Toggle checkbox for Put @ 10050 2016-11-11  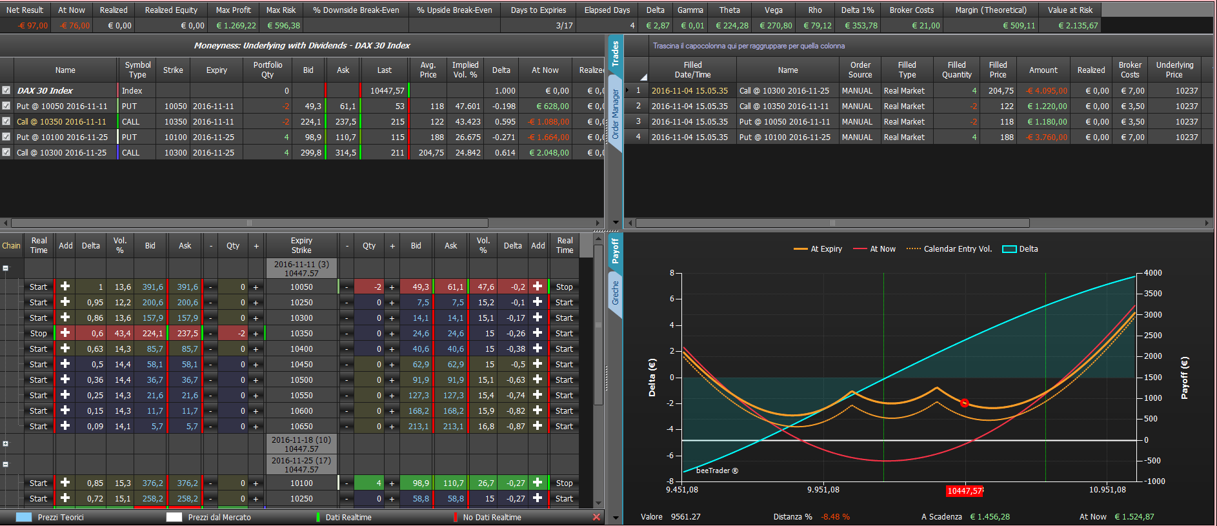[x=6, y=106]
